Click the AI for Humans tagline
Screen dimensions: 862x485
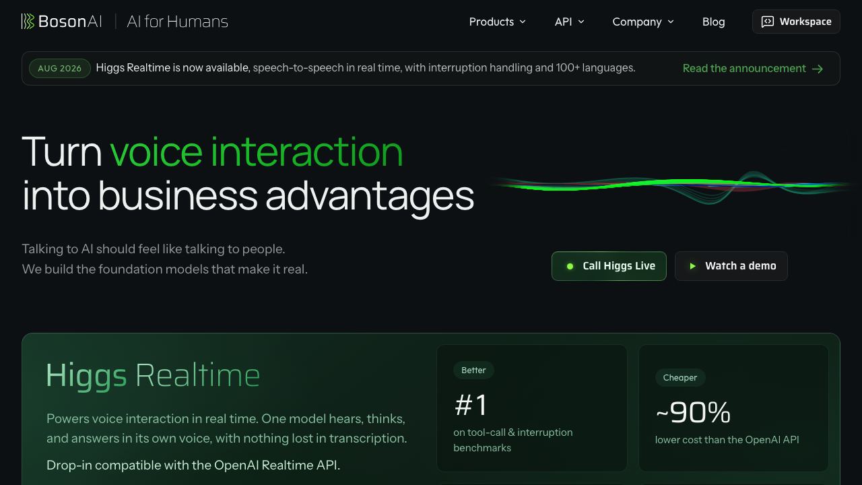(178, 22)
